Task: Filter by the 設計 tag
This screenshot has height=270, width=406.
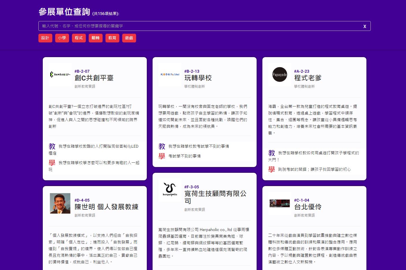Action: coord(45,38)
